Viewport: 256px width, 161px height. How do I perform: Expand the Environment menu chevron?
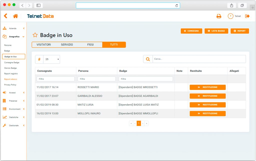[x=24, y=109]
